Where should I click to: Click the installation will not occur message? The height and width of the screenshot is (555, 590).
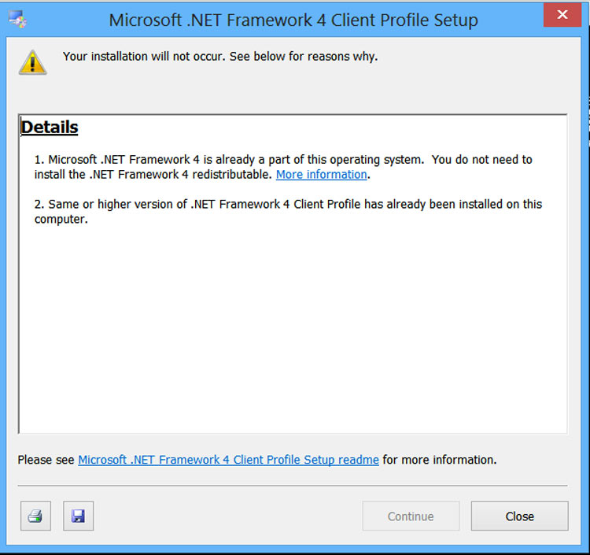tap(220, 57)
